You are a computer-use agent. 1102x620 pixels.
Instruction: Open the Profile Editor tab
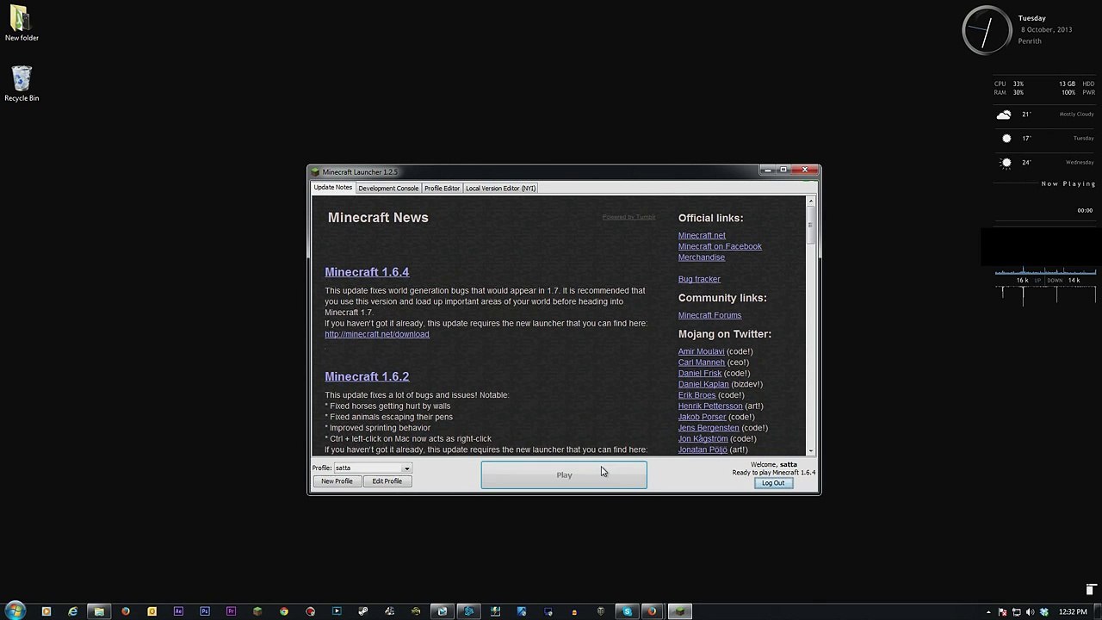[442, 188]
